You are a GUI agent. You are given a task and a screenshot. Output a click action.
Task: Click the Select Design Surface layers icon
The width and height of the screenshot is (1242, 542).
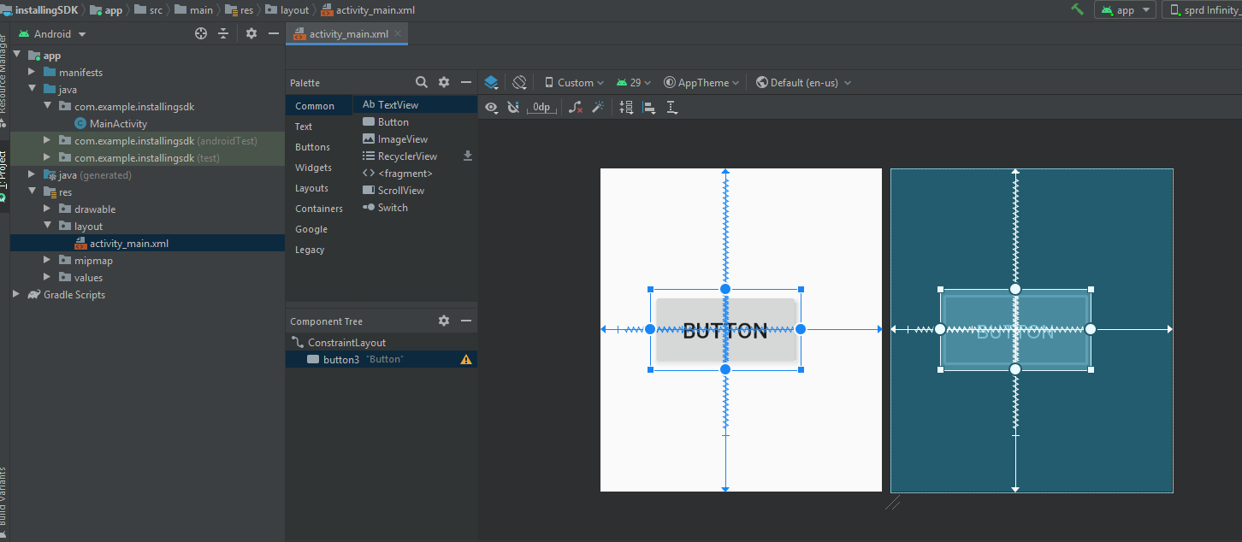pos(491,83)
